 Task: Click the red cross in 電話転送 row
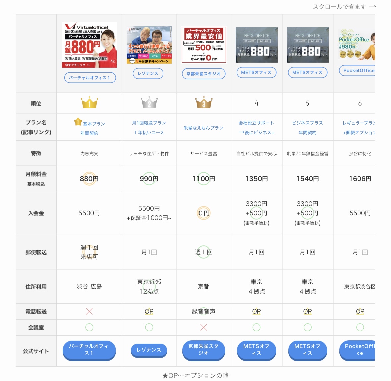(89, 311)
